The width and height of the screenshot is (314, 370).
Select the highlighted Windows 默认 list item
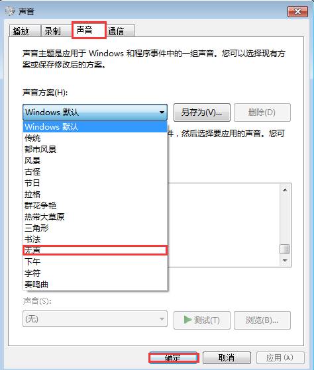coord(95,126)
